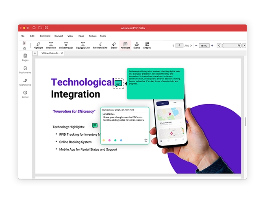
Task: Click the note text area in popup
Action: tap(125, 125)
